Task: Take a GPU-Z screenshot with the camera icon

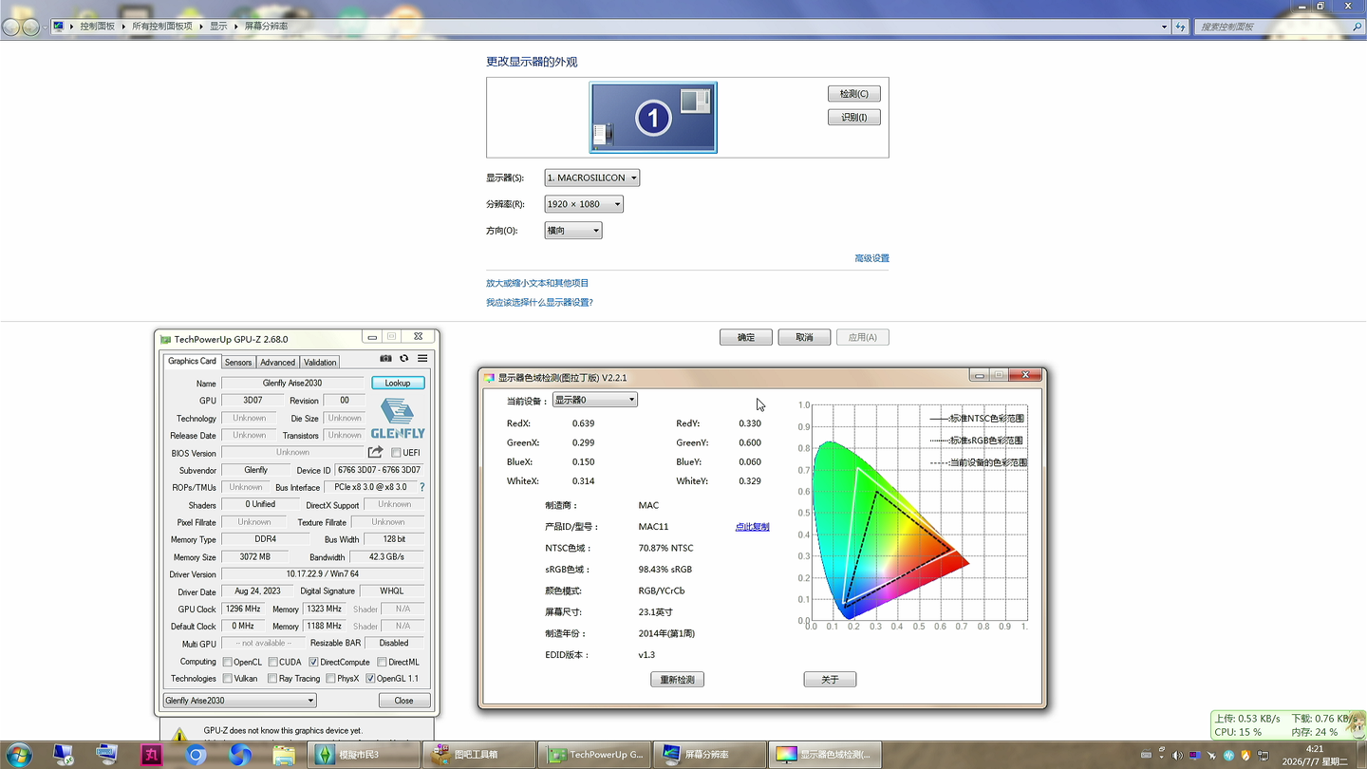Action: pos(385,359)
